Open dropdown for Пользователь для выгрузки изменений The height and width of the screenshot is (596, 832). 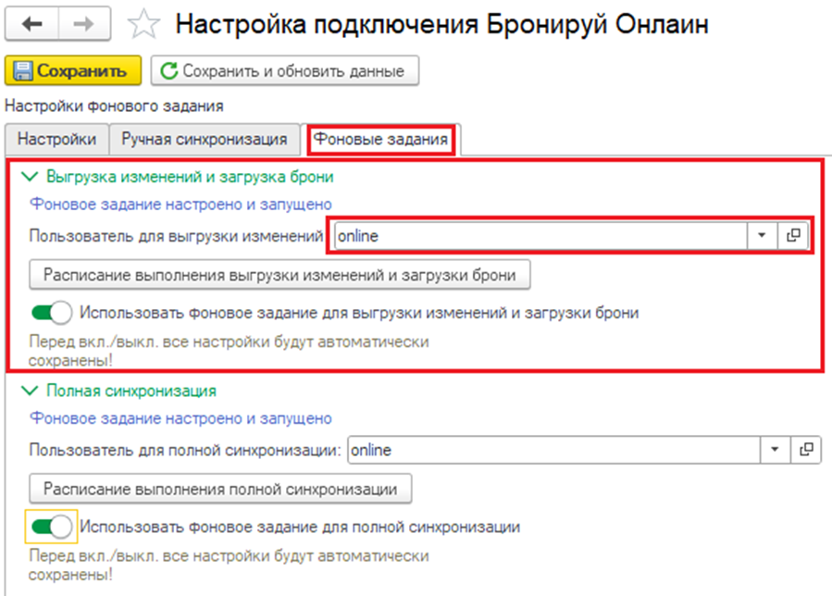pyautogui.click(x=762, y=236)
